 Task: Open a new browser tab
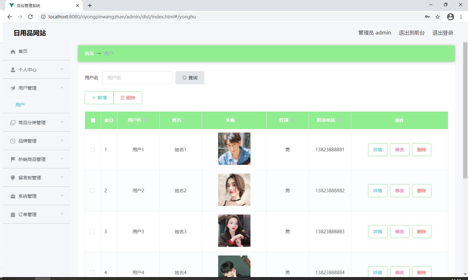[x=90, y=5]
